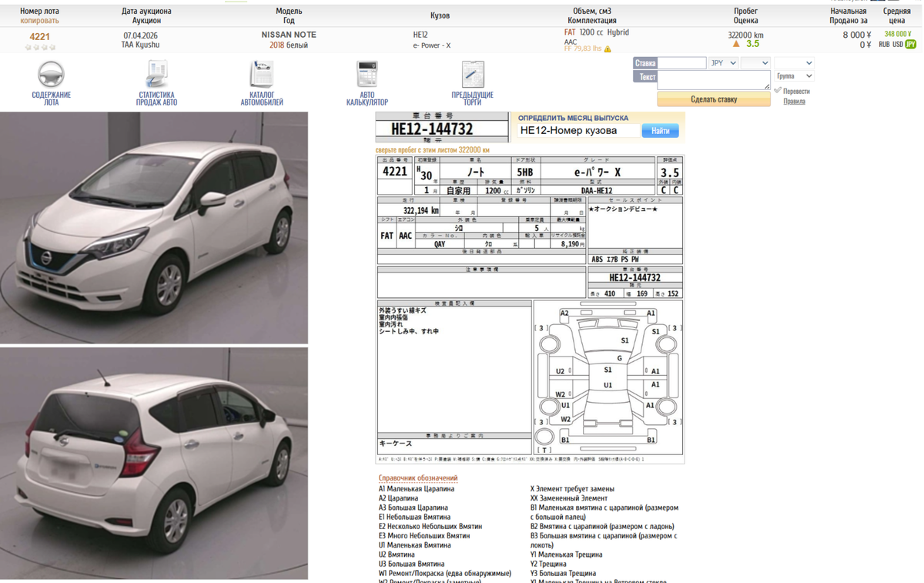
Task: Open the blank dropdown above Группа
Action: click(x=794, y=63)
